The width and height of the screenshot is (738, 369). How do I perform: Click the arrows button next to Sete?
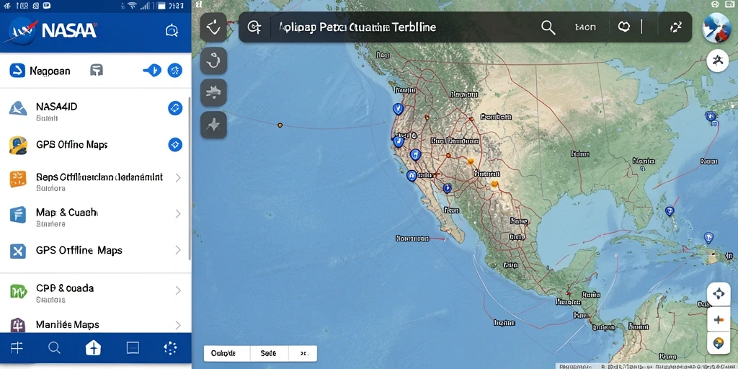(x=303, y=353)
